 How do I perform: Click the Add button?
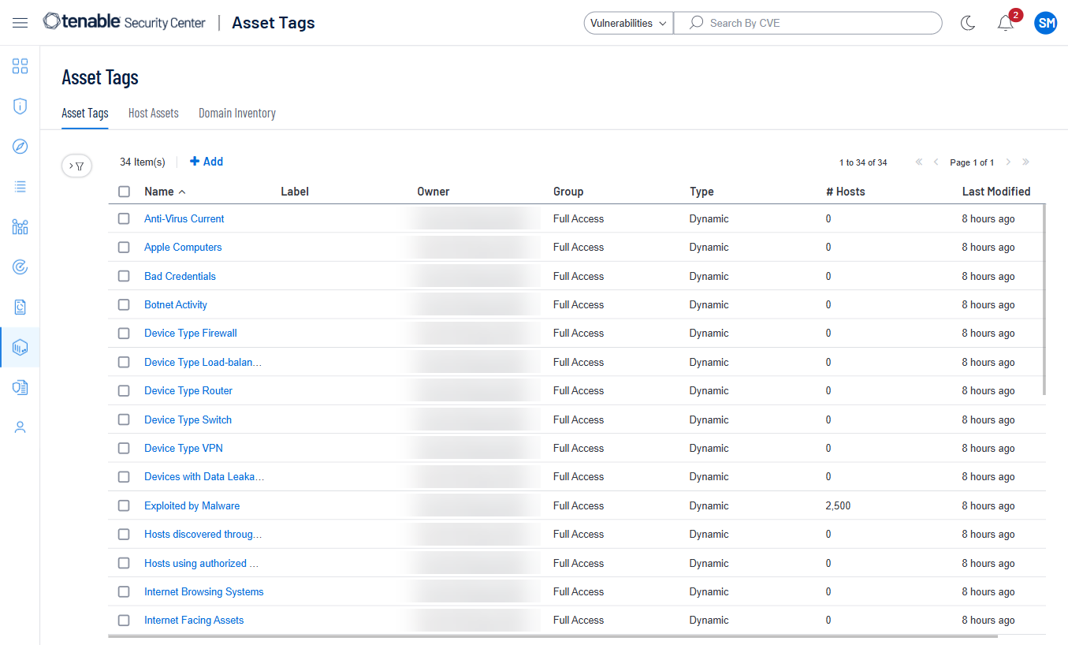click(207, 162)
